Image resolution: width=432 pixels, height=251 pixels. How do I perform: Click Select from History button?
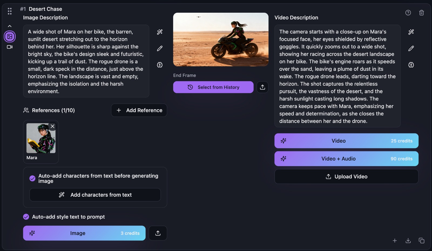click(x=213, y=87)
